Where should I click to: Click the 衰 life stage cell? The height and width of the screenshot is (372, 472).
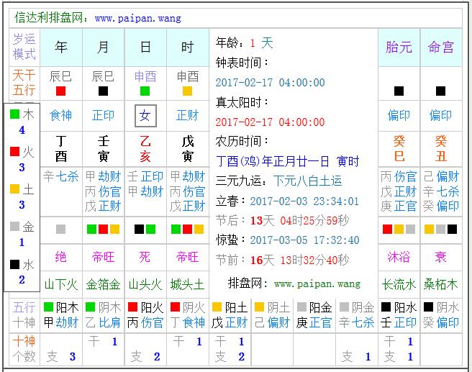tap(440, 258)
